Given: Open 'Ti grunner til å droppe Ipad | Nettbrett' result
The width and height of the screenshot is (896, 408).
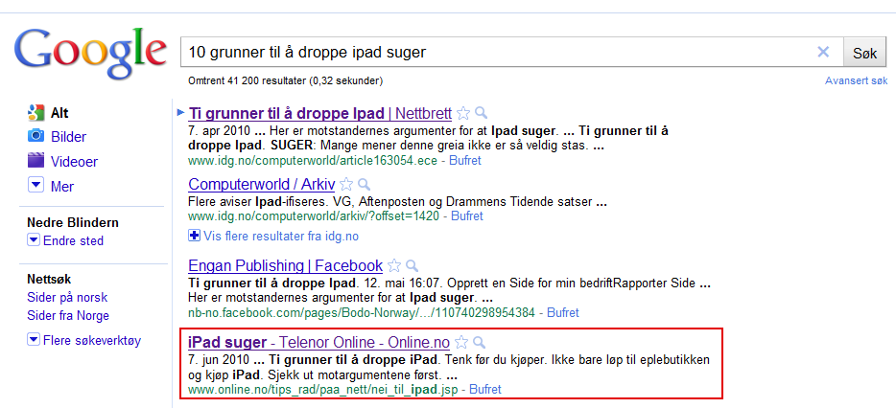Looking at the screenshot, I should click(320, 113).
